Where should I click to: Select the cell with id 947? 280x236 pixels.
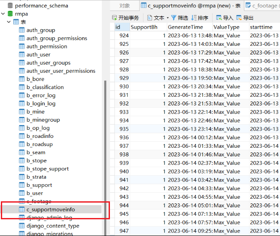coord(122,231)
